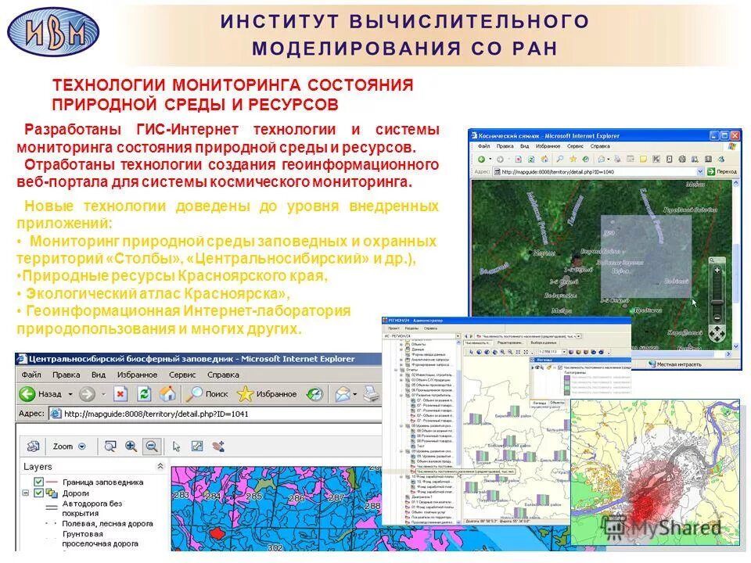Open the Правка menu in the Заповедник browser window
Viewport: 751px width, 563px height.
tap(66, 375)
